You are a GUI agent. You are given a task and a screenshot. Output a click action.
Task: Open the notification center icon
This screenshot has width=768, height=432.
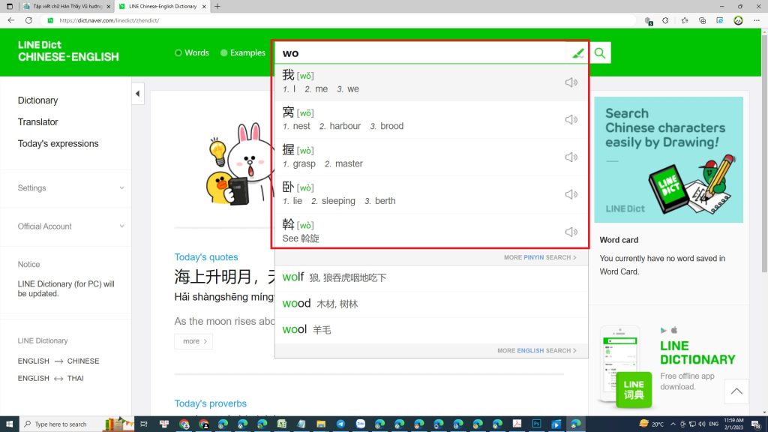[756, 424]
